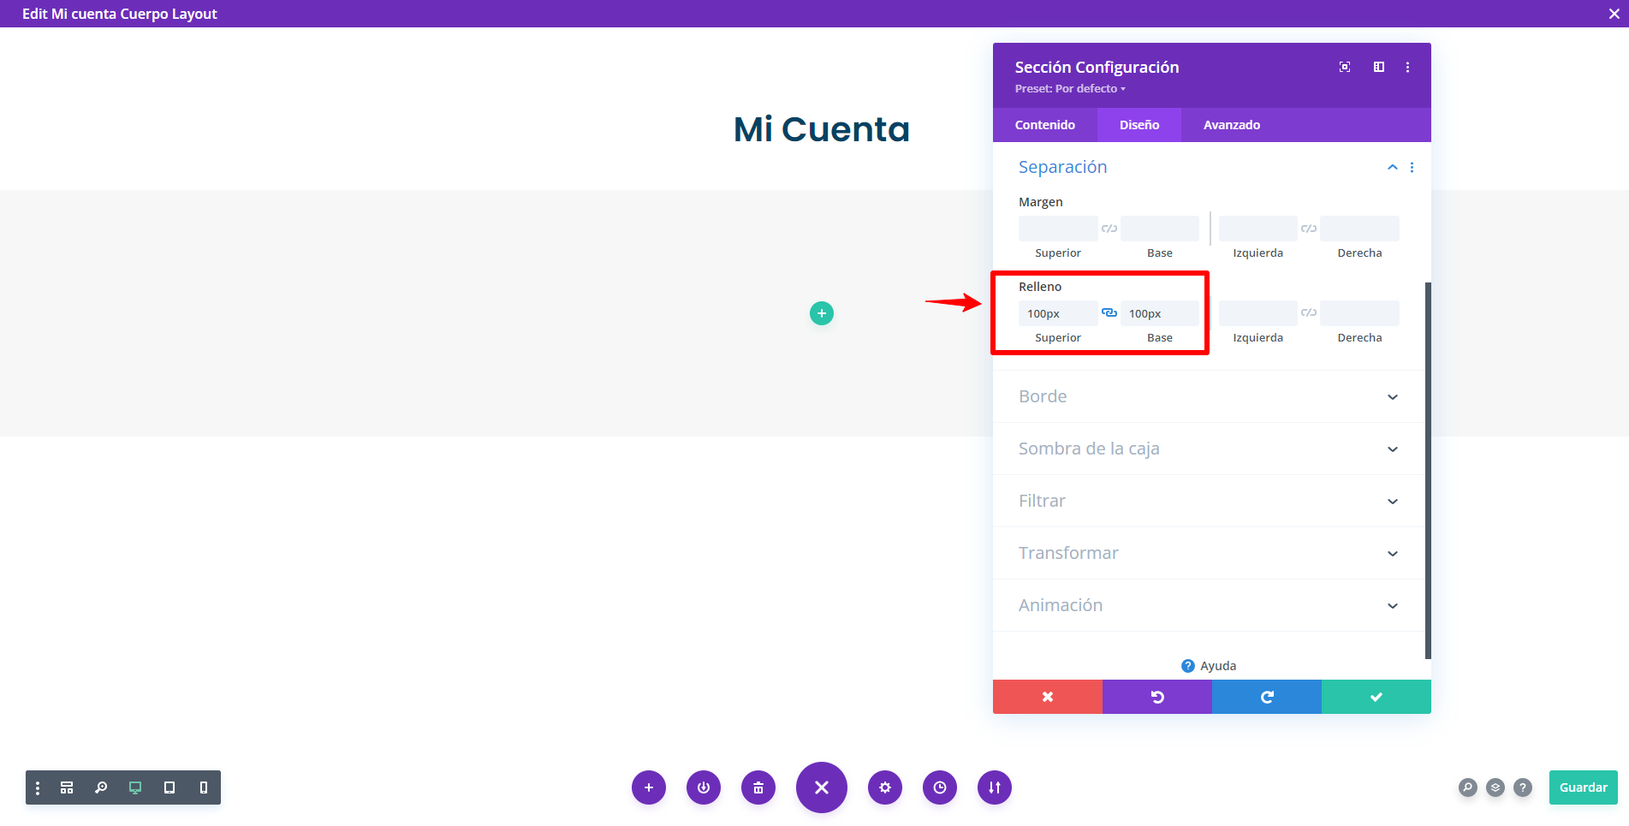Image resolution: width=1629 pixels, height=826 pixels.
Task: Open portability import export button
Action: 995,787
